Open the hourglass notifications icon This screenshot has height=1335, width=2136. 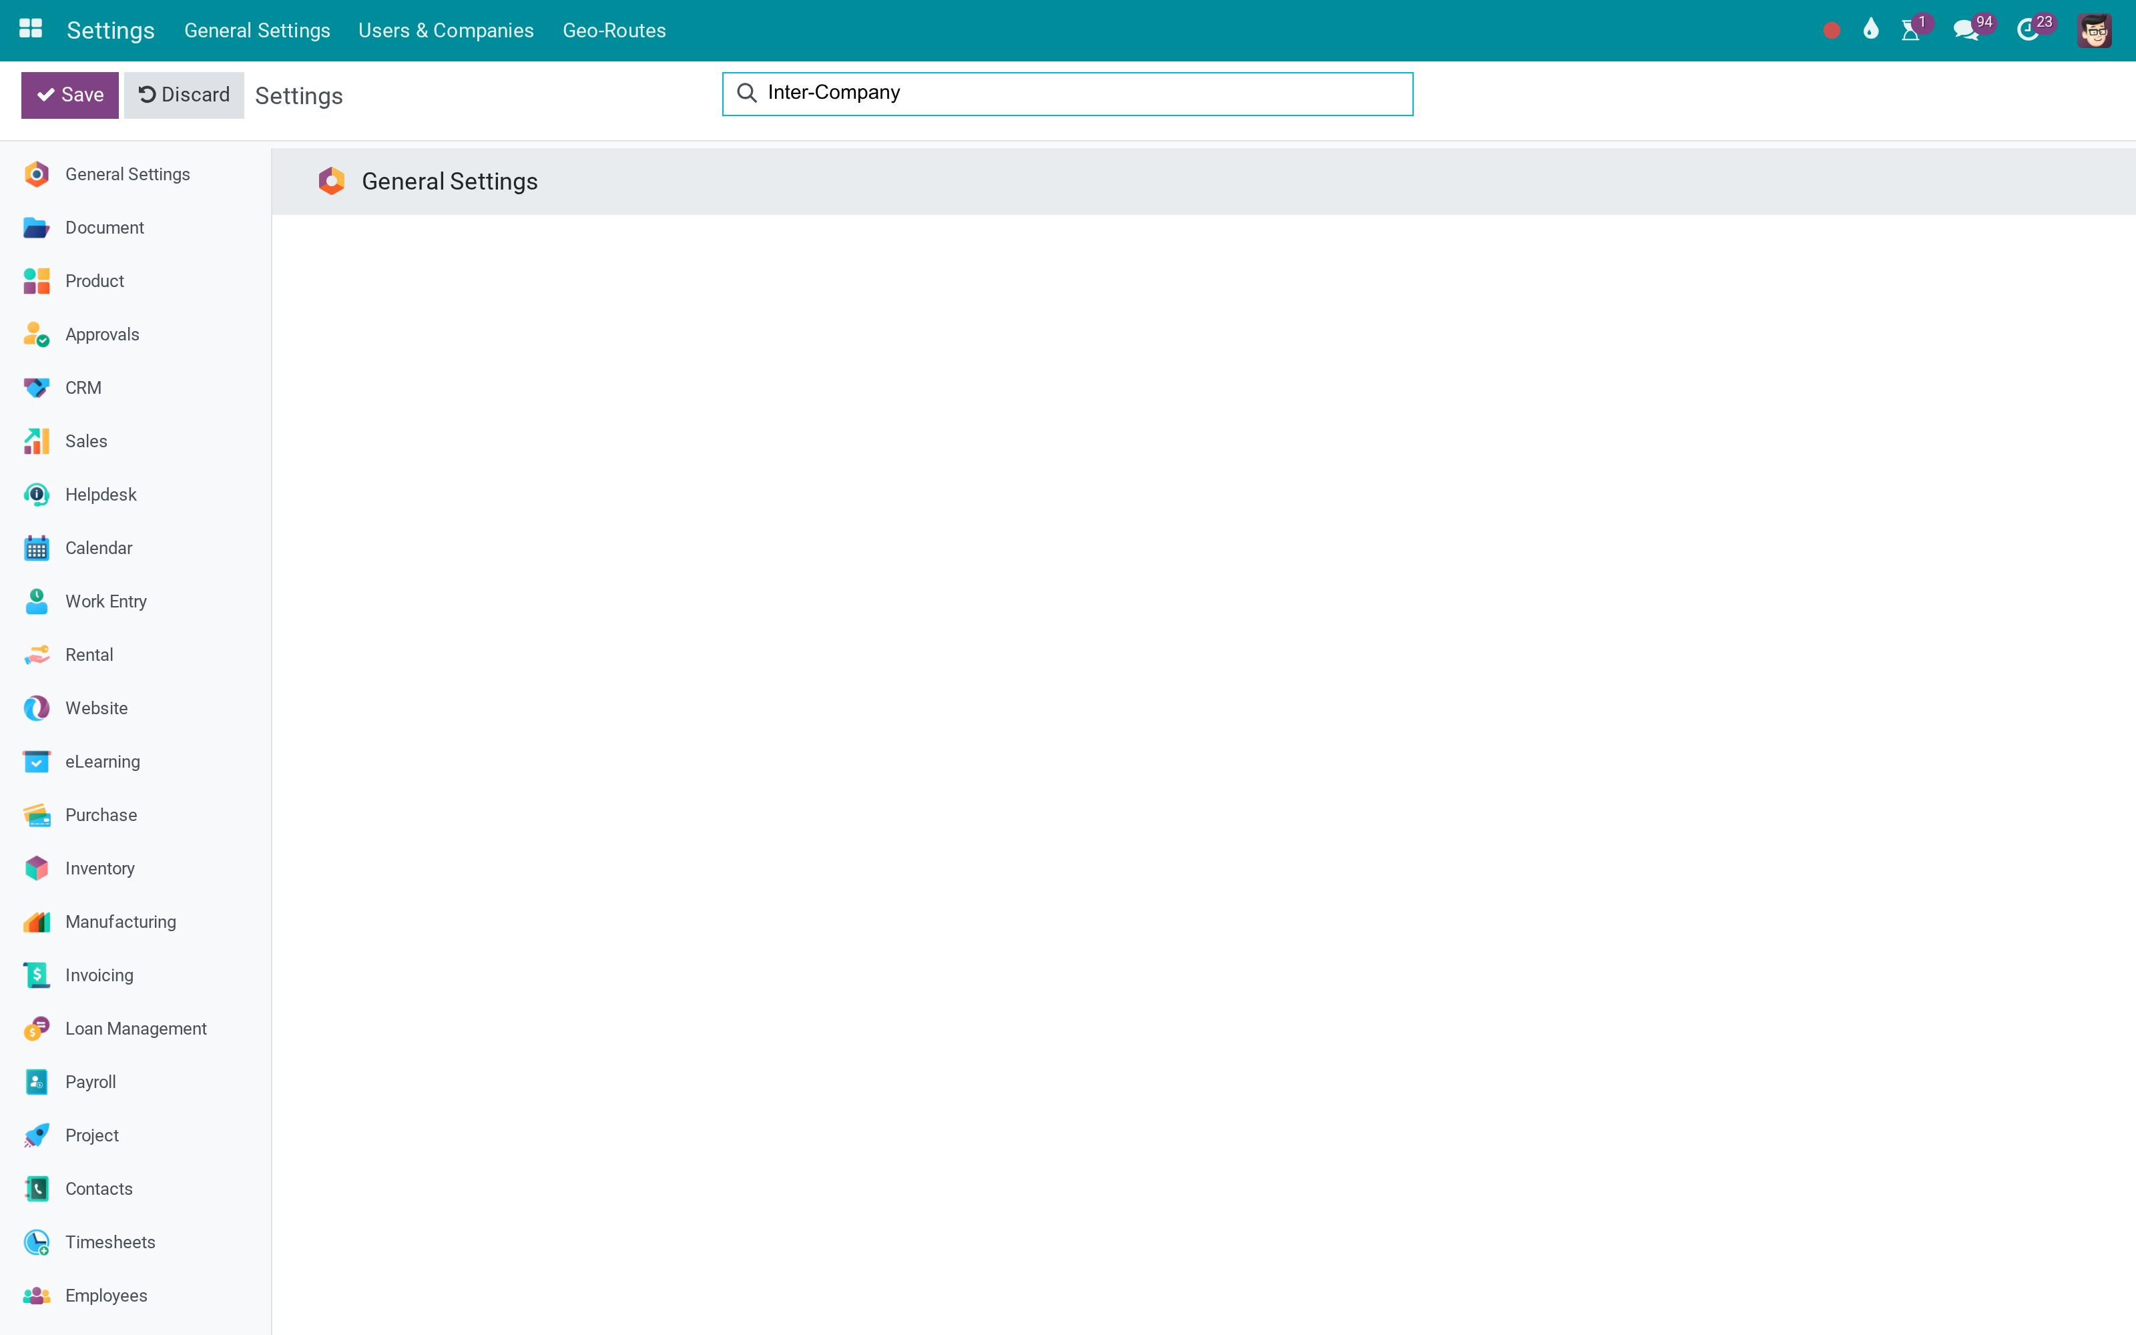[1910, 30]
